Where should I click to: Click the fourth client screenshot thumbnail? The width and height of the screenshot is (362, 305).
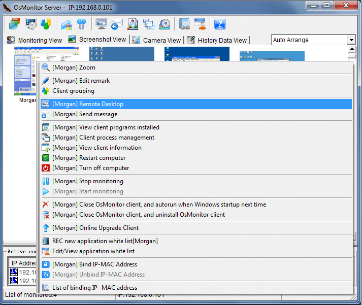tap(272, 56)
